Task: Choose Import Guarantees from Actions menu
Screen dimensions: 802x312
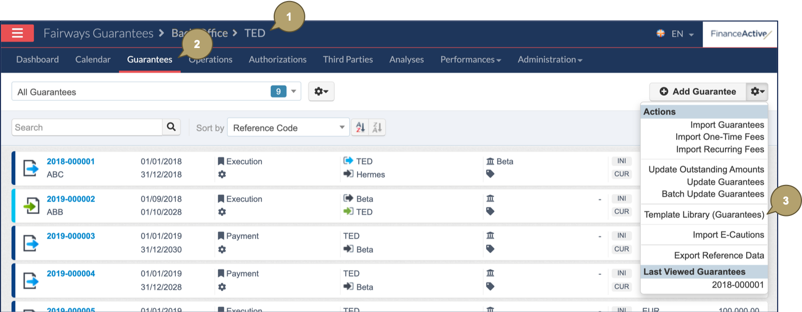Action: pyautogui.click(x=726, y=124)
